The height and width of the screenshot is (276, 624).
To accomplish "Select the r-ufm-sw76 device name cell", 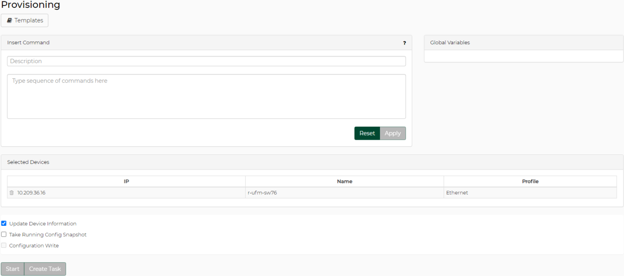I will pos(262,193).
